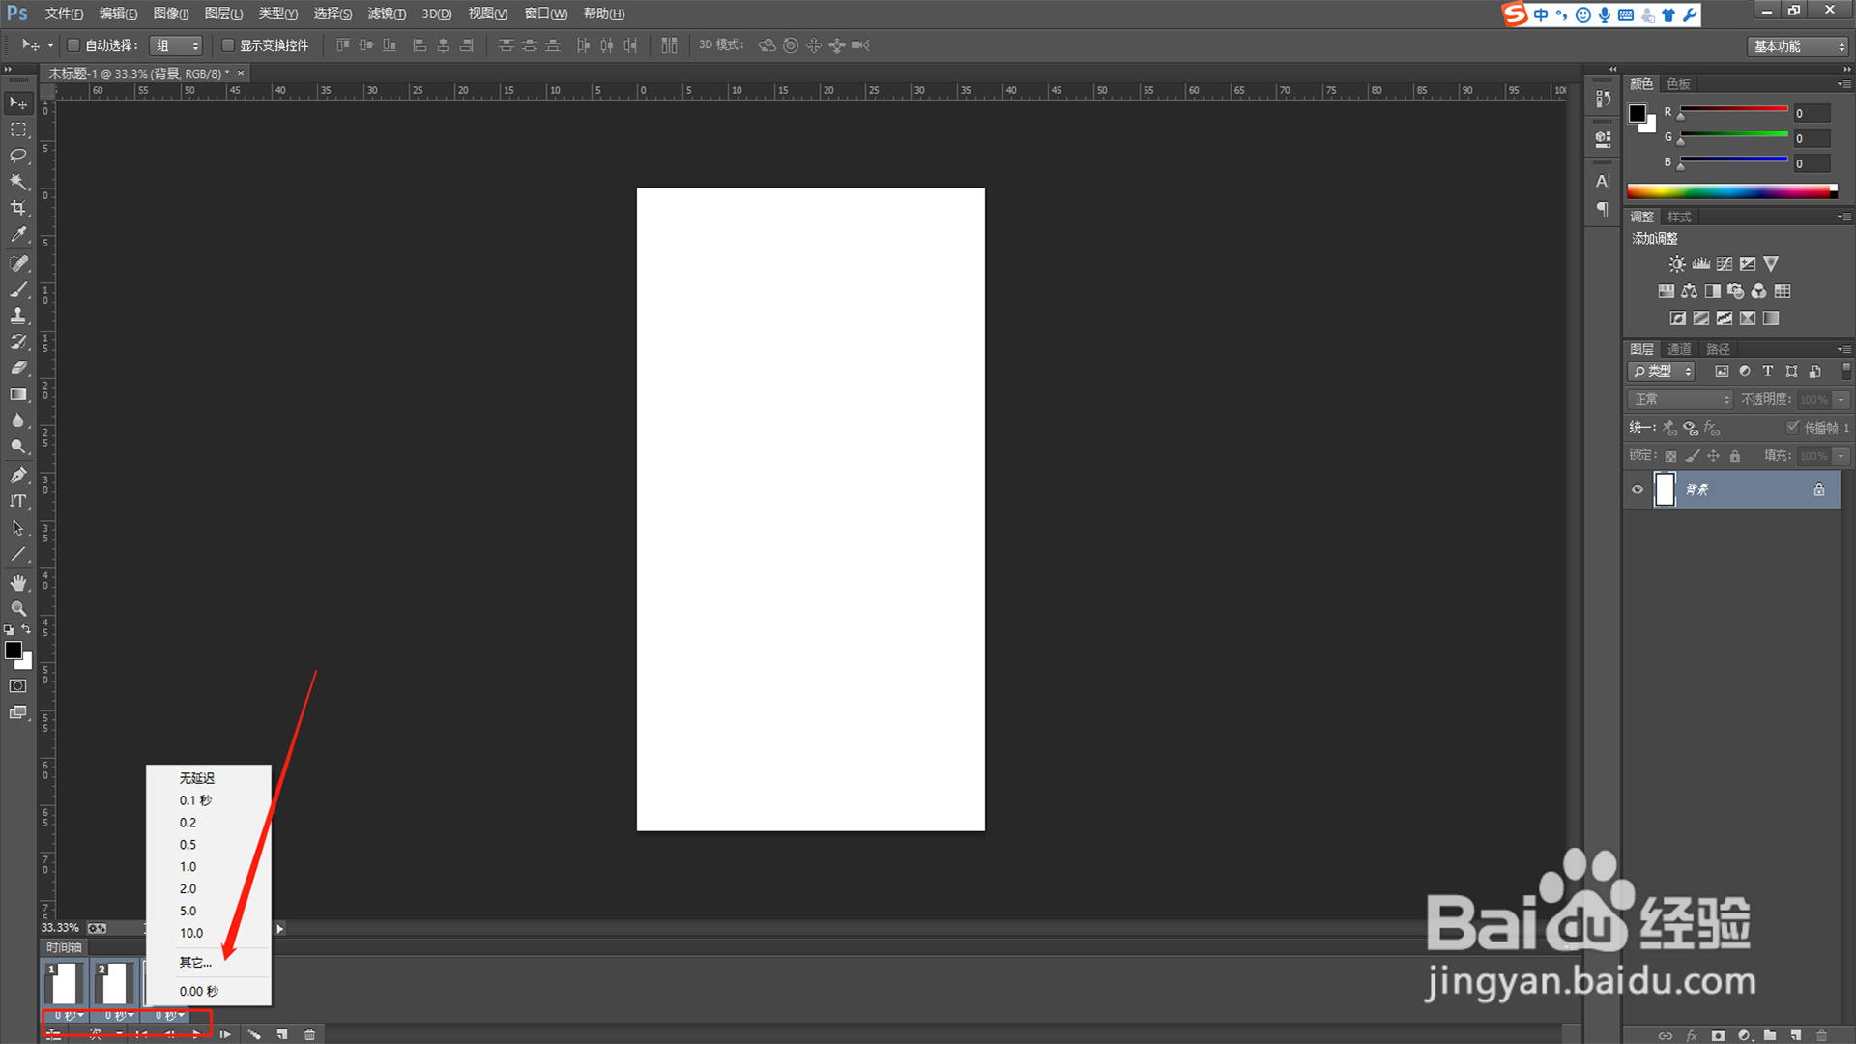The width and height of the screenshot is (1856, 1044).
Task: Choose 其它... from the delay menu
Action: (194, 963)
